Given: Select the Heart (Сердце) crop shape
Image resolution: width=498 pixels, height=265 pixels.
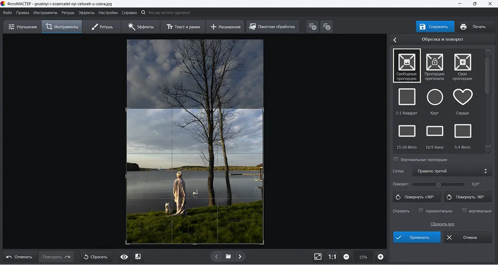Looking at the screenshot, I should (x=463, y=97).
